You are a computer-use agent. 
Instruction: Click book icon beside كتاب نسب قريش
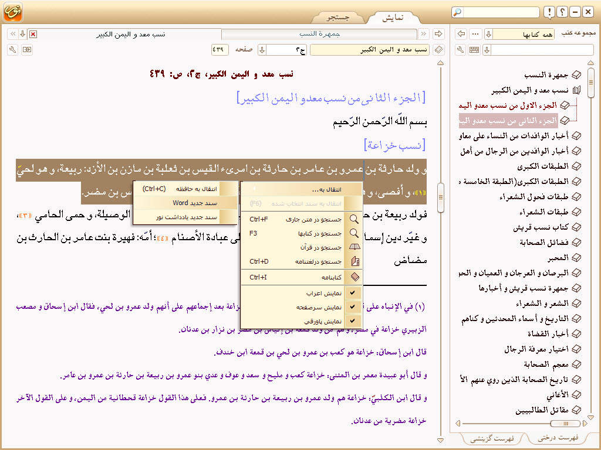point(576,227)
